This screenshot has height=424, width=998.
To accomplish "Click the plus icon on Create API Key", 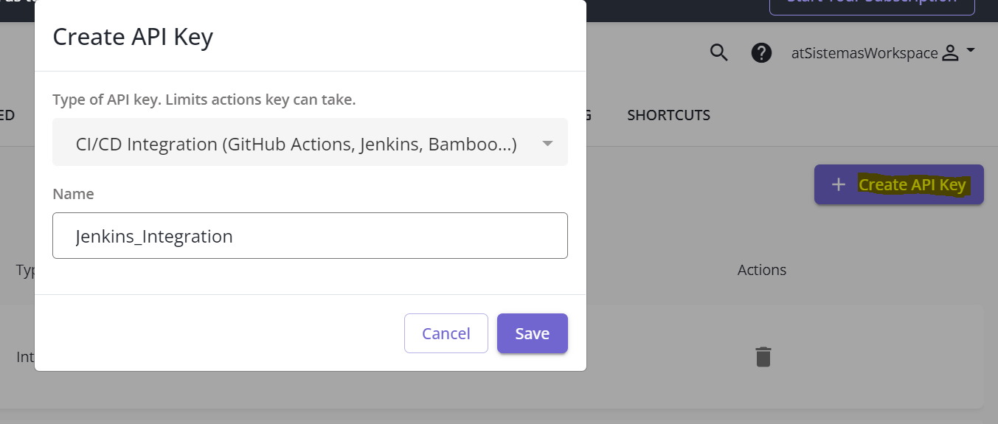I will (838, 184).
